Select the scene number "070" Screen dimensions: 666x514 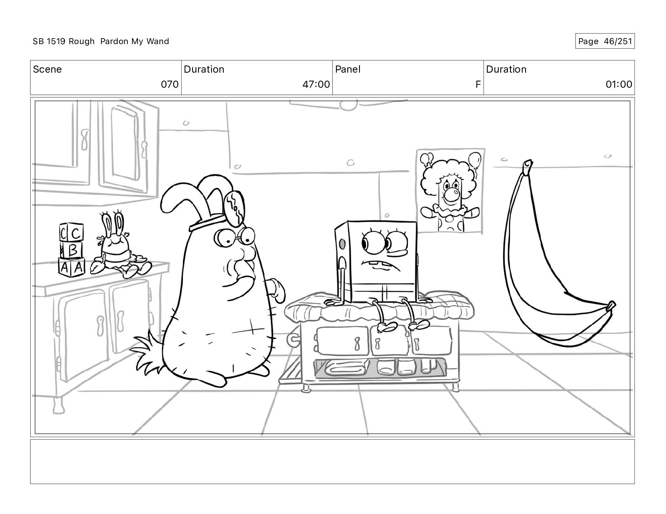(170, 84)
